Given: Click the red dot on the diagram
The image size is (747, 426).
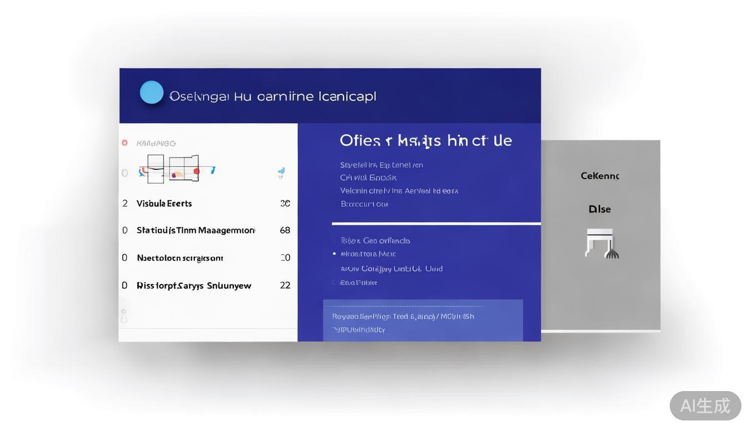Looking at the screenshot, I should [x=196, y=171].
